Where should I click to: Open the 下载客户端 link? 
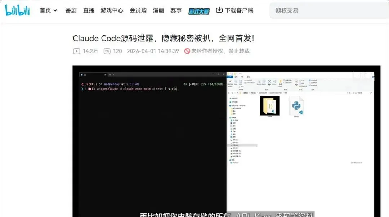click(239, 10)
